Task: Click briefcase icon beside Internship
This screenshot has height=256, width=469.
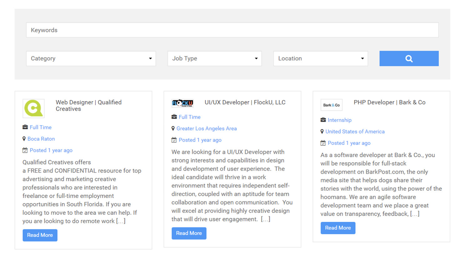Action: pos(323,120)
